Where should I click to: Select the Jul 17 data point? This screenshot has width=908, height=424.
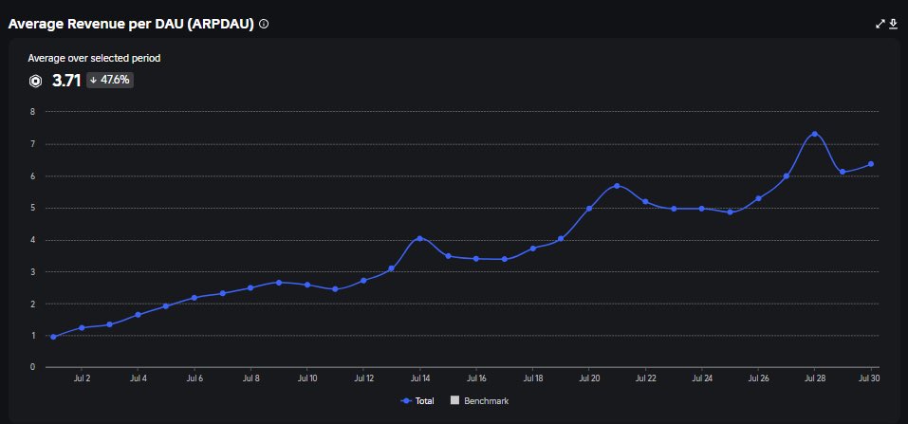coord(505,259)
